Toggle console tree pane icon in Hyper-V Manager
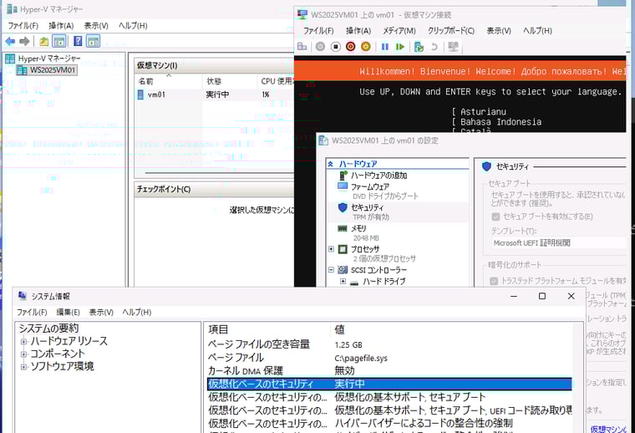The height and width of the screenshot is (433, 635). click(x=59, y=41)
